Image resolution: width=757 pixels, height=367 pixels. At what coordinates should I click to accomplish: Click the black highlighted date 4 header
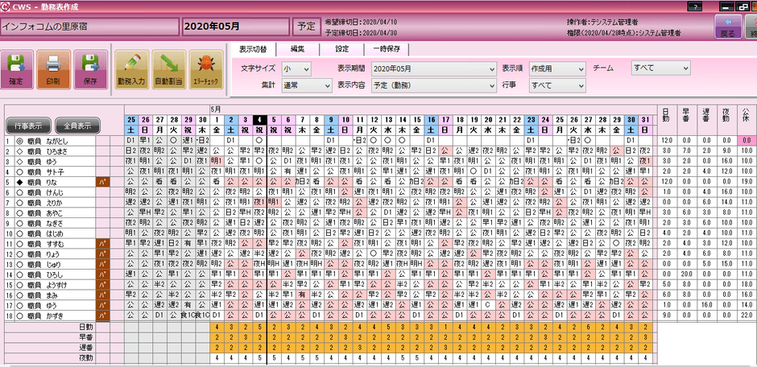(x=259, y=119)
